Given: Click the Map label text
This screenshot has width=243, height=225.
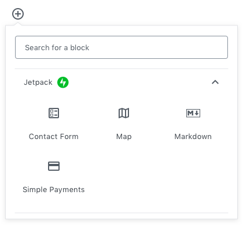Looking at the screenshot, I should pyautogui.click(x=124, y=137).
